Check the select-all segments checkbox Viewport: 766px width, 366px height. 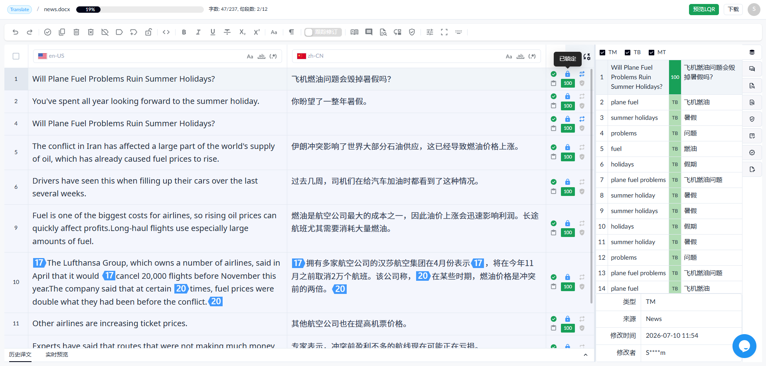16,56
